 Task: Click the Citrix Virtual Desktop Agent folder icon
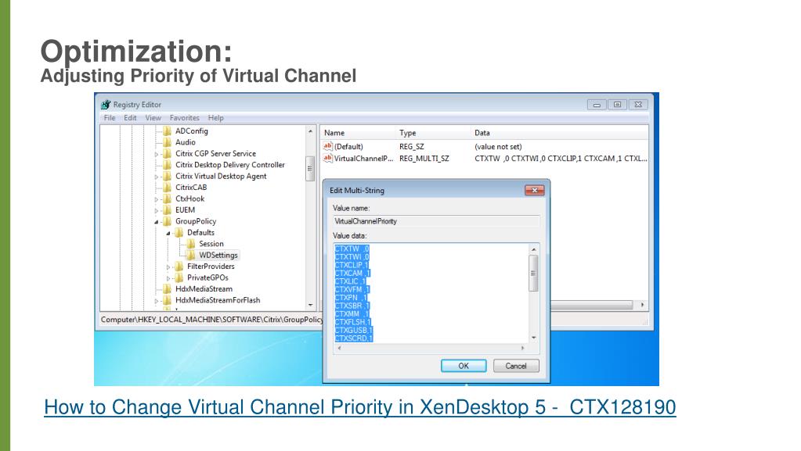point(167,176)
